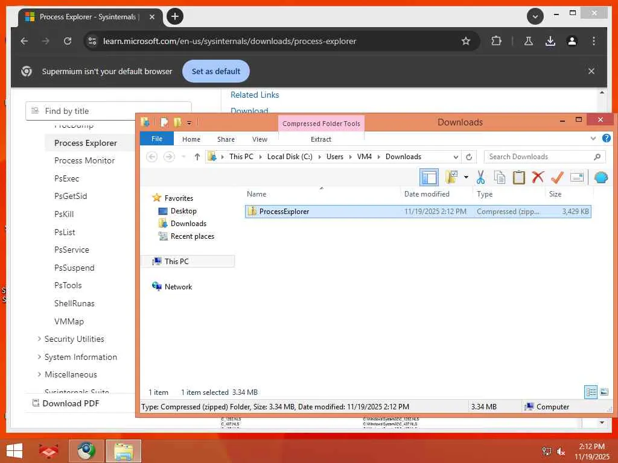Image resolution: width=618 pixels, height=463 pixels.
Task: Sort by the Name column header
Action: (x=256, y=194)
